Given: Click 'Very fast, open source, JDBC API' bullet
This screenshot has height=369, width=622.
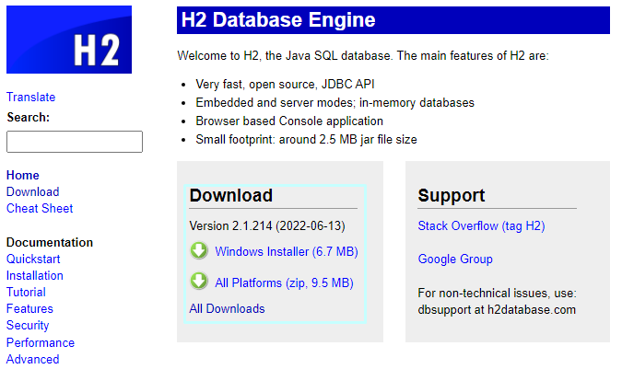Looking at the screenshot, I should pyautogui.click(x=285, y=85).
